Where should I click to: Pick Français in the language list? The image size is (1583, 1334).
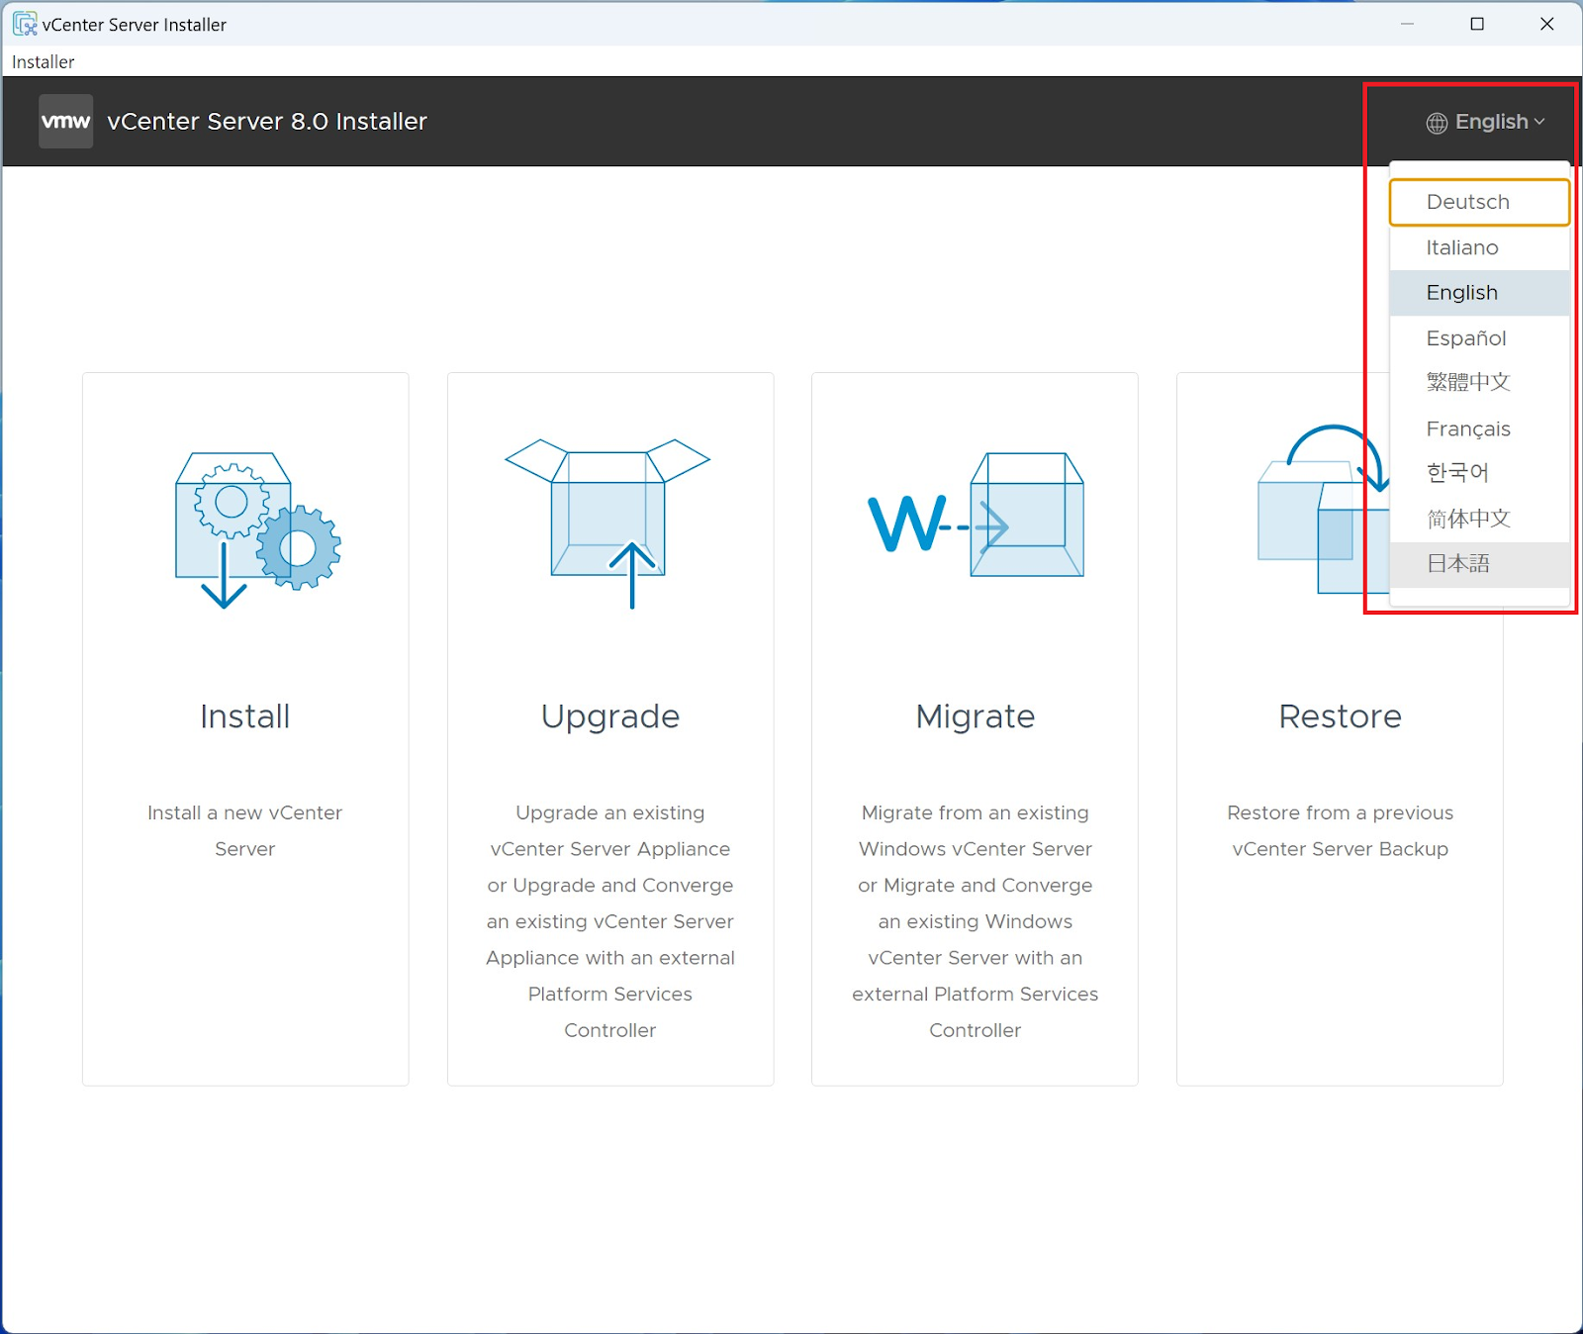(x=1479, y=429)
